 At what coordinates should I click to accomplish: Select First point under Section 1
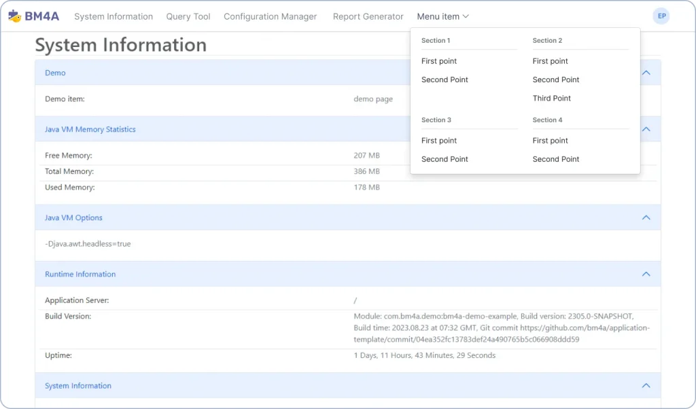click(439, 61)
